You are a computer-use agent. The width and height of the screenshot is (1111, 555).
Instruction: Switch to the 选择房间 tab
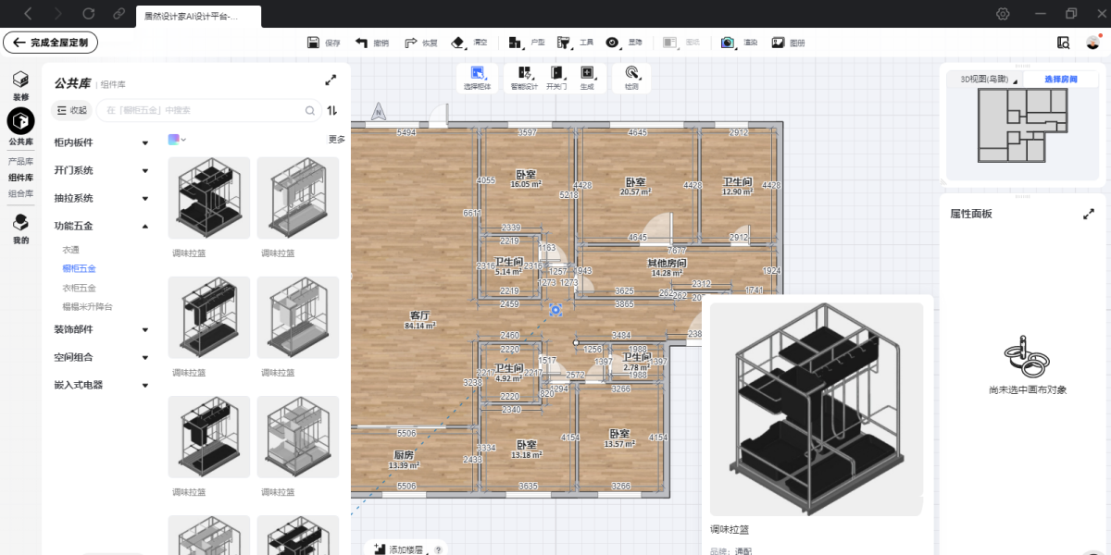point(1060,80)
